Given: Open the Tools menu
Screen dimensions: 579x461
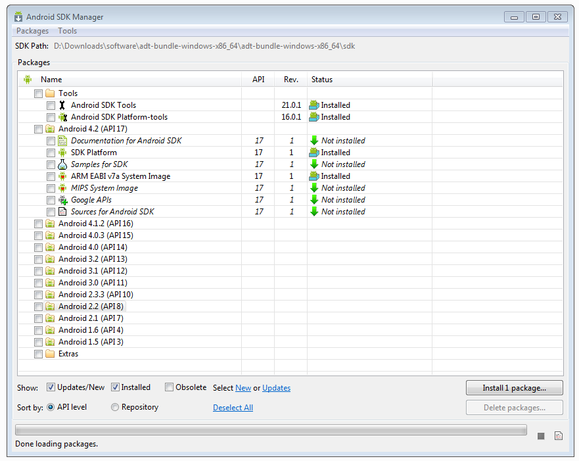Looking at the screenshot, I should click(67, 31).
